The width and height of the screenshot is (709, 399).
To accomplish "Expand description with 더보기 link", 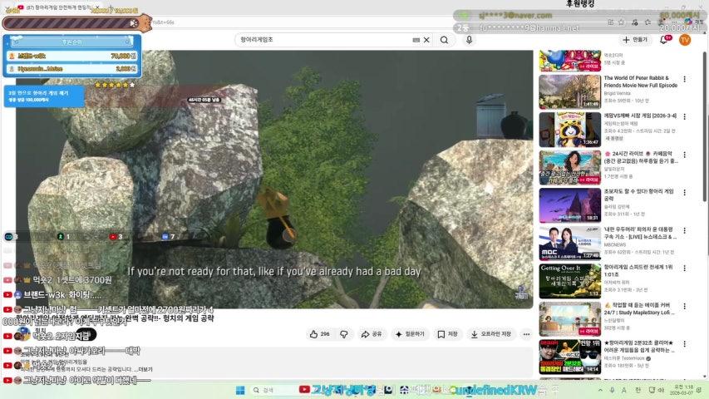I will (x=145, y=369).
